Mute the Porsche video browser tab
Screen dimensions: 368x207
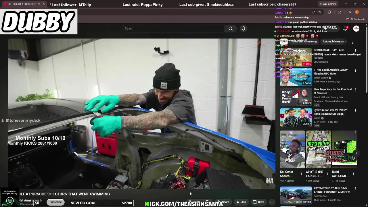[x=39, y=4]
